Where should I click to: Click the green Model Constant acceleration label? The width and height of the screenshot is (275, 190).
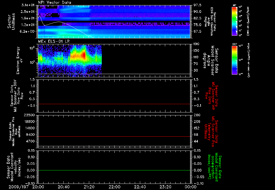tap(215, 167)
